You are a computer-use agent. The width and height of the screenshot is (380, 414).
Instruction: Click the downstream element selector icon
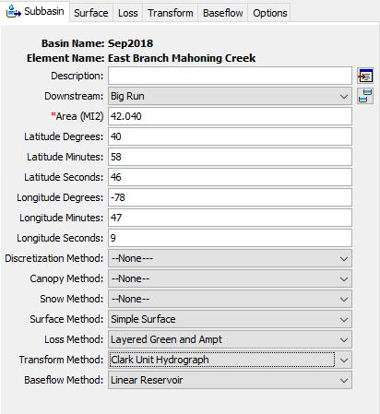(365, 96)
